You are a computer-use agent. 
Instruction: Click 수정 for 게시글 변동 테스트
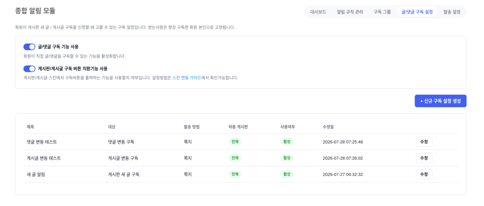tap(424, 158)
